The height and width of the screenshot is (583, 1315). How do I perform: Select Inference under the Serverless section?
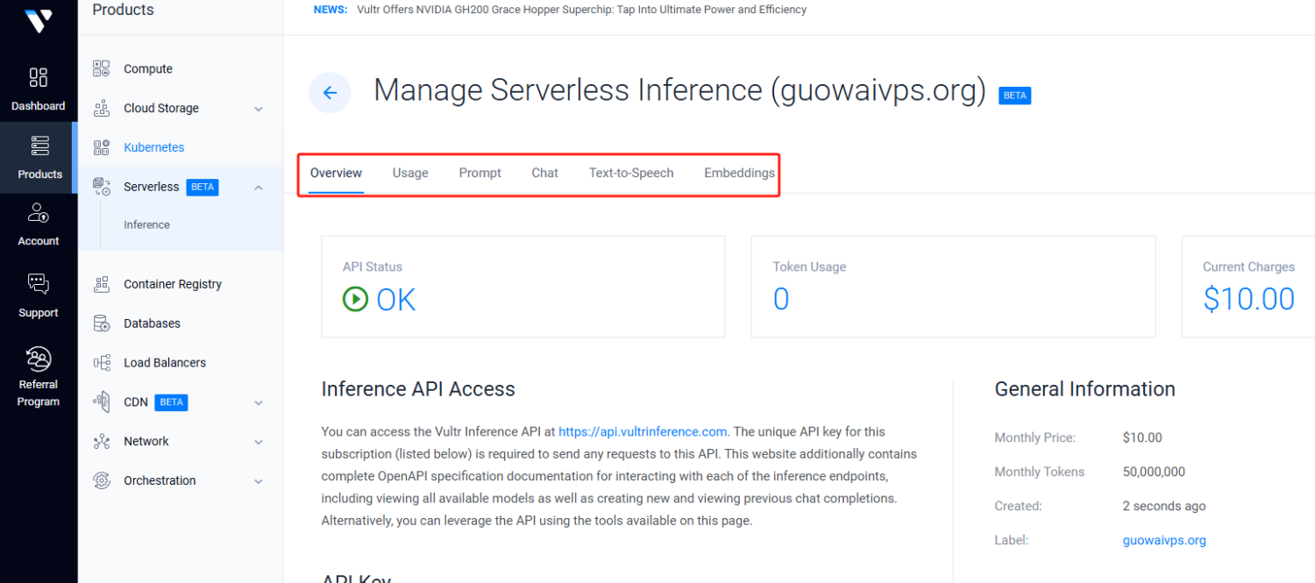(x=146, y=224)
